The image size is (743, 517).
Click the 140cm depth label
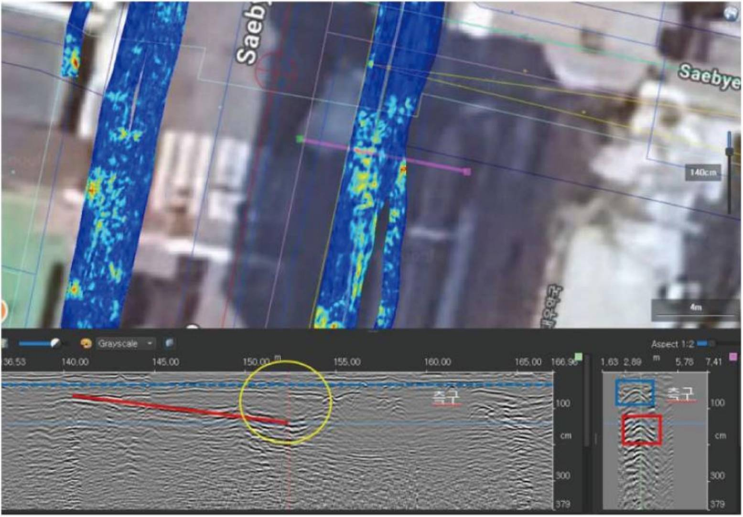pyautogui.click(x=702, y=172)
